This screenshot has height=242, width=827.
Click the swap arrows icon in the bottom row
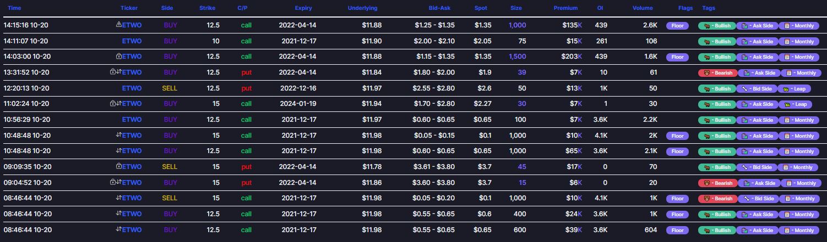point(118,229)
